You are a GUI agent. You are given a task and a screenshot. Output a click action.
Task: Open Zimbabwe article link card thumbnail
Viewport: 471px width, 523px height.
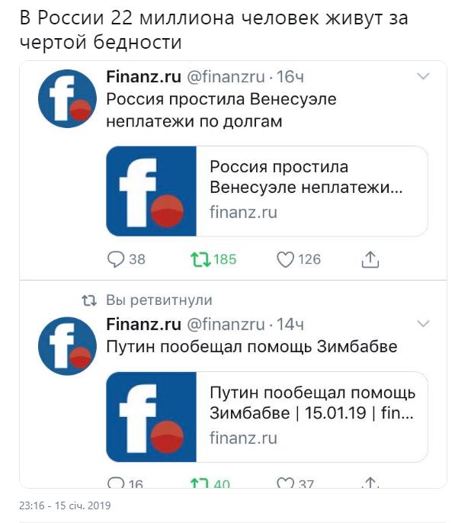pyautogui.click(x=152, y=416)
